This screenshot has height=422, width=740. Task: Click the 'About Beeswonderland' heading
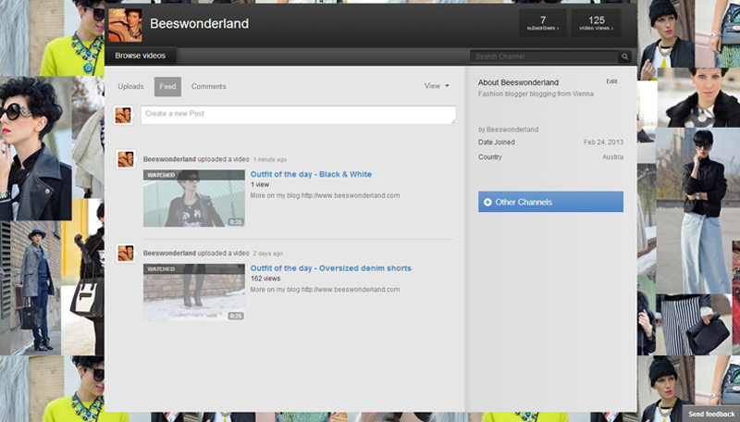[518, 82]
